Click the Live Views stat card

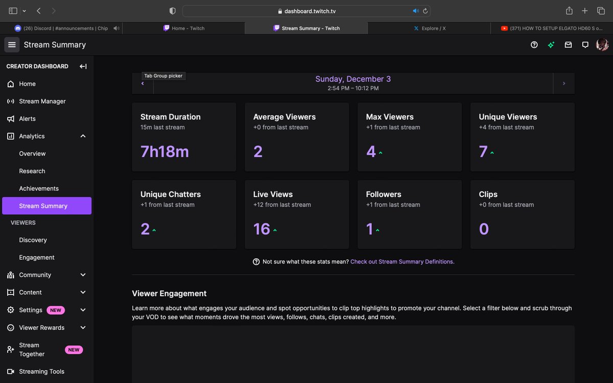(x=297, y=214)
